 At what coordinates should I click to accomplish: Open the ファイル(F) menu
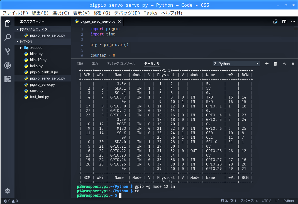[15, 13]
